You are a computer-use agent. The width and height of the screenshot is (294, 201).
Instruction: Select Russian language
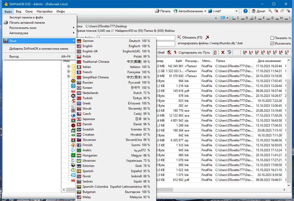point(116,82)
